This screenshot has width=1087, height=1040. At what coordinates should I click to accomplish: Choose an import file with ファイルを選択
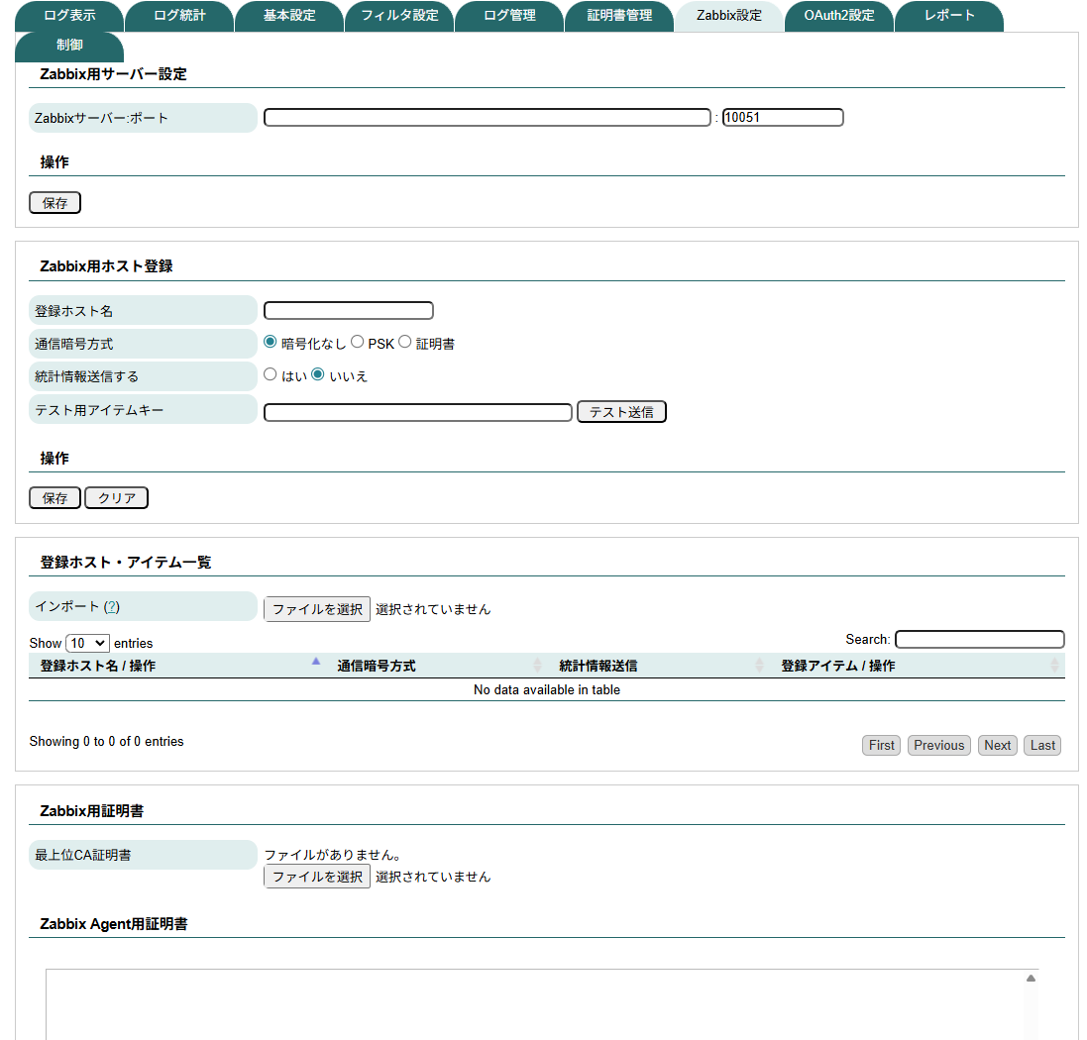click(x=317, y=609)
